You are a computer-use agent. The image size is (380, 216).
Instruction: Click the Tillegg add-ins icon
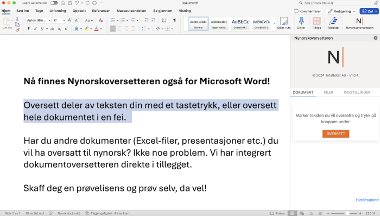click(316, 23)
